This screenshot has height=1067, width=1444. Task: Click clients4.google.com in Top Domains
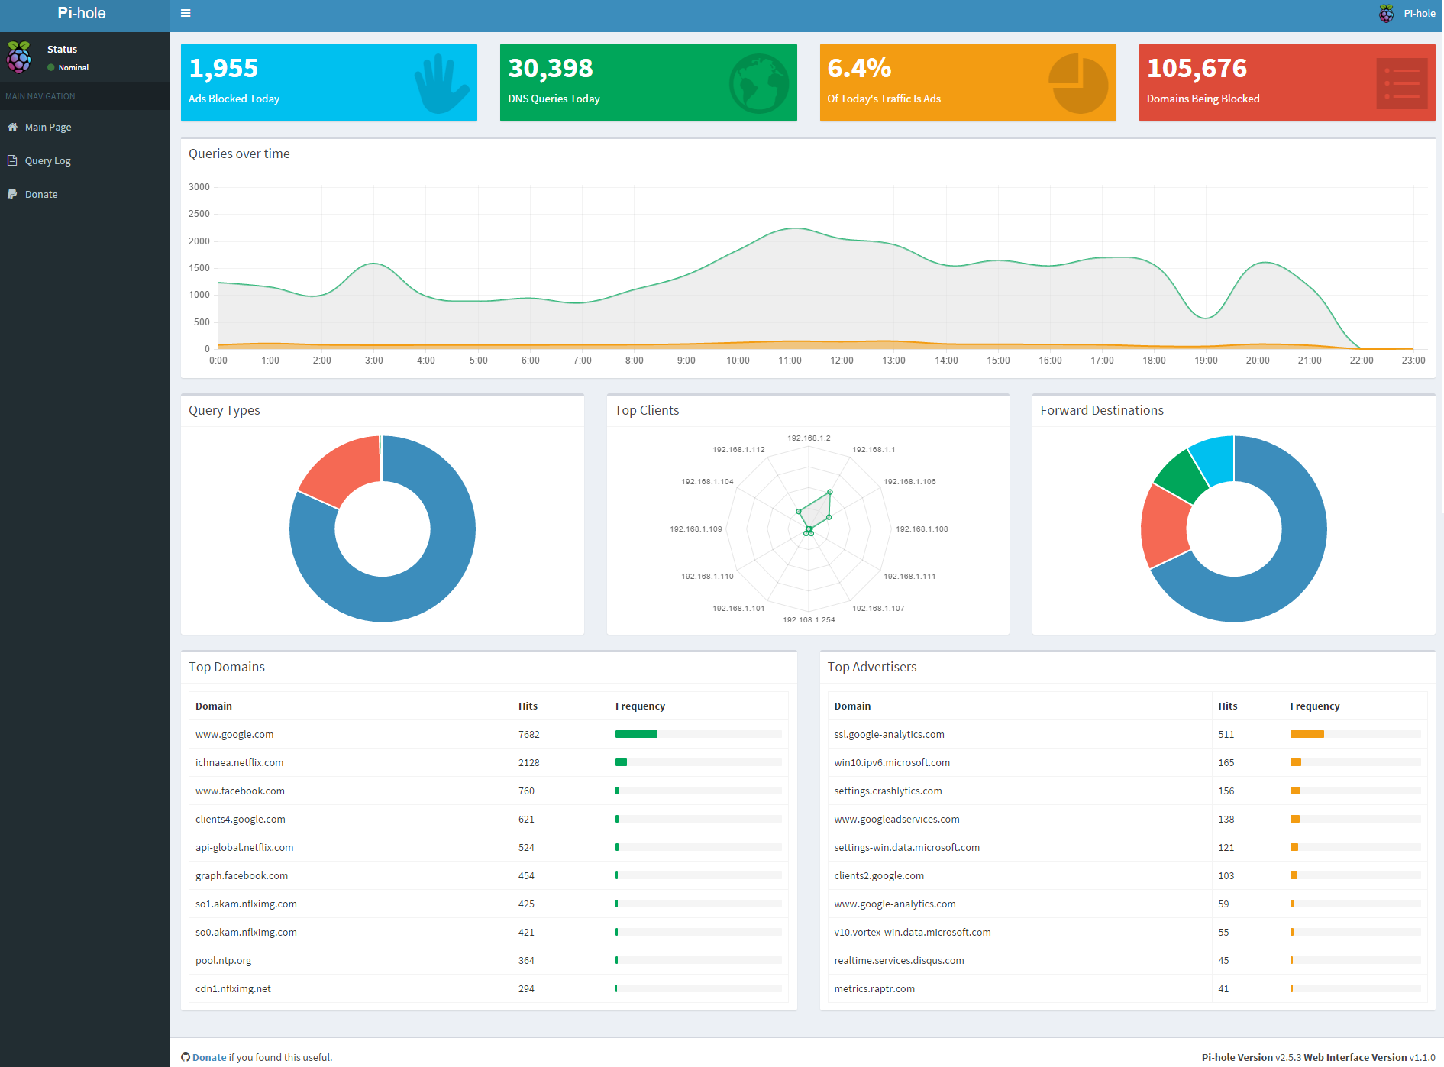[241, 819]
